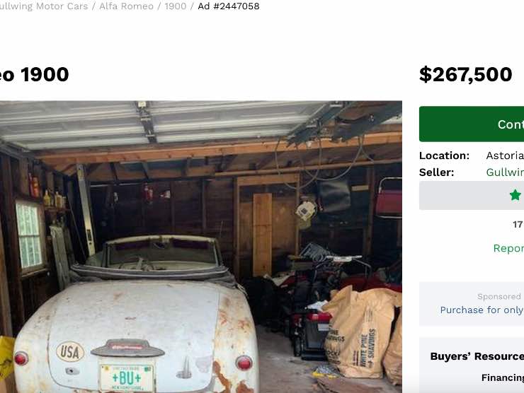The height and width of the screenshot is (393, 524).
Task: Open the Alfa Romeo breadcrumb link
Action: pos(126,6)
